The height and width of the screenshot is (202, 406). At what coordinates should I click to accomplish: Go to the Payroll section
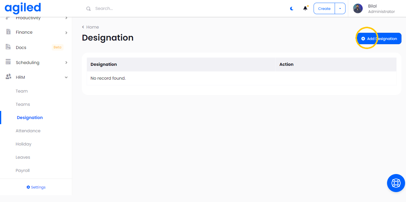point(23,170)
